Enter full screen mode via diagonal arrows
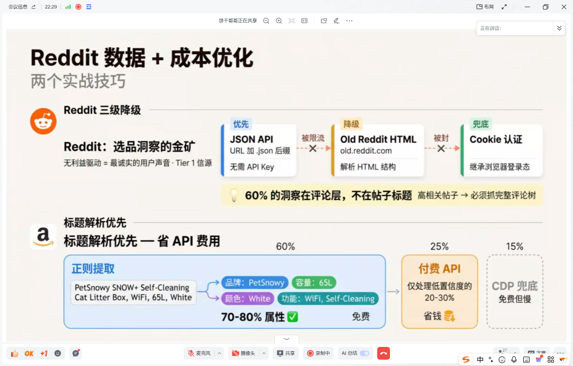 coord(505,6)
